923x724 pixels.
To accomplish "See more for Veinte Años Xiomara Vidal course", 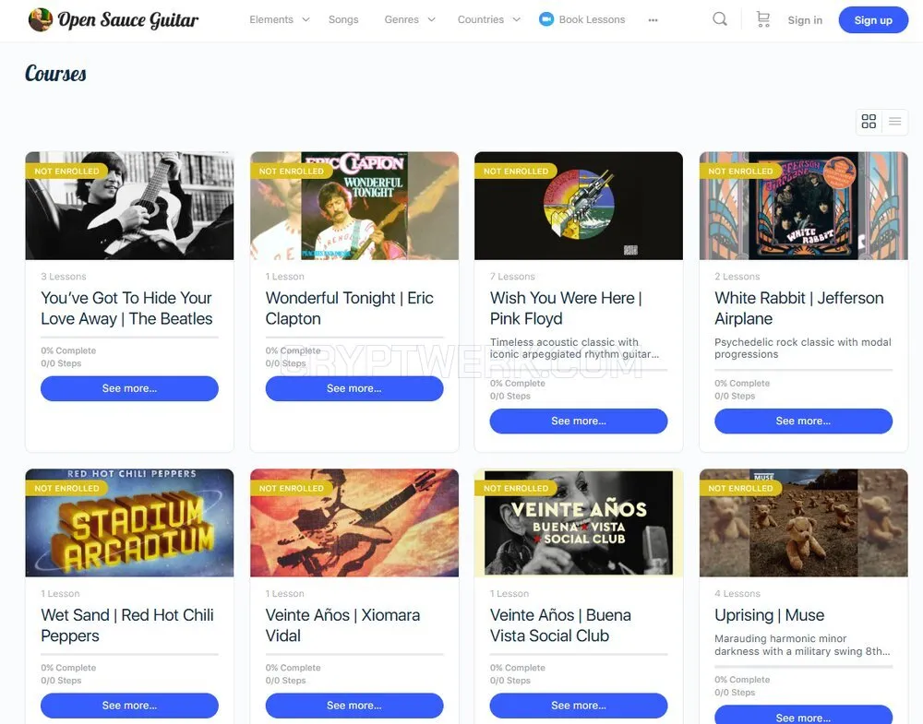I will (x=354, y=706).
